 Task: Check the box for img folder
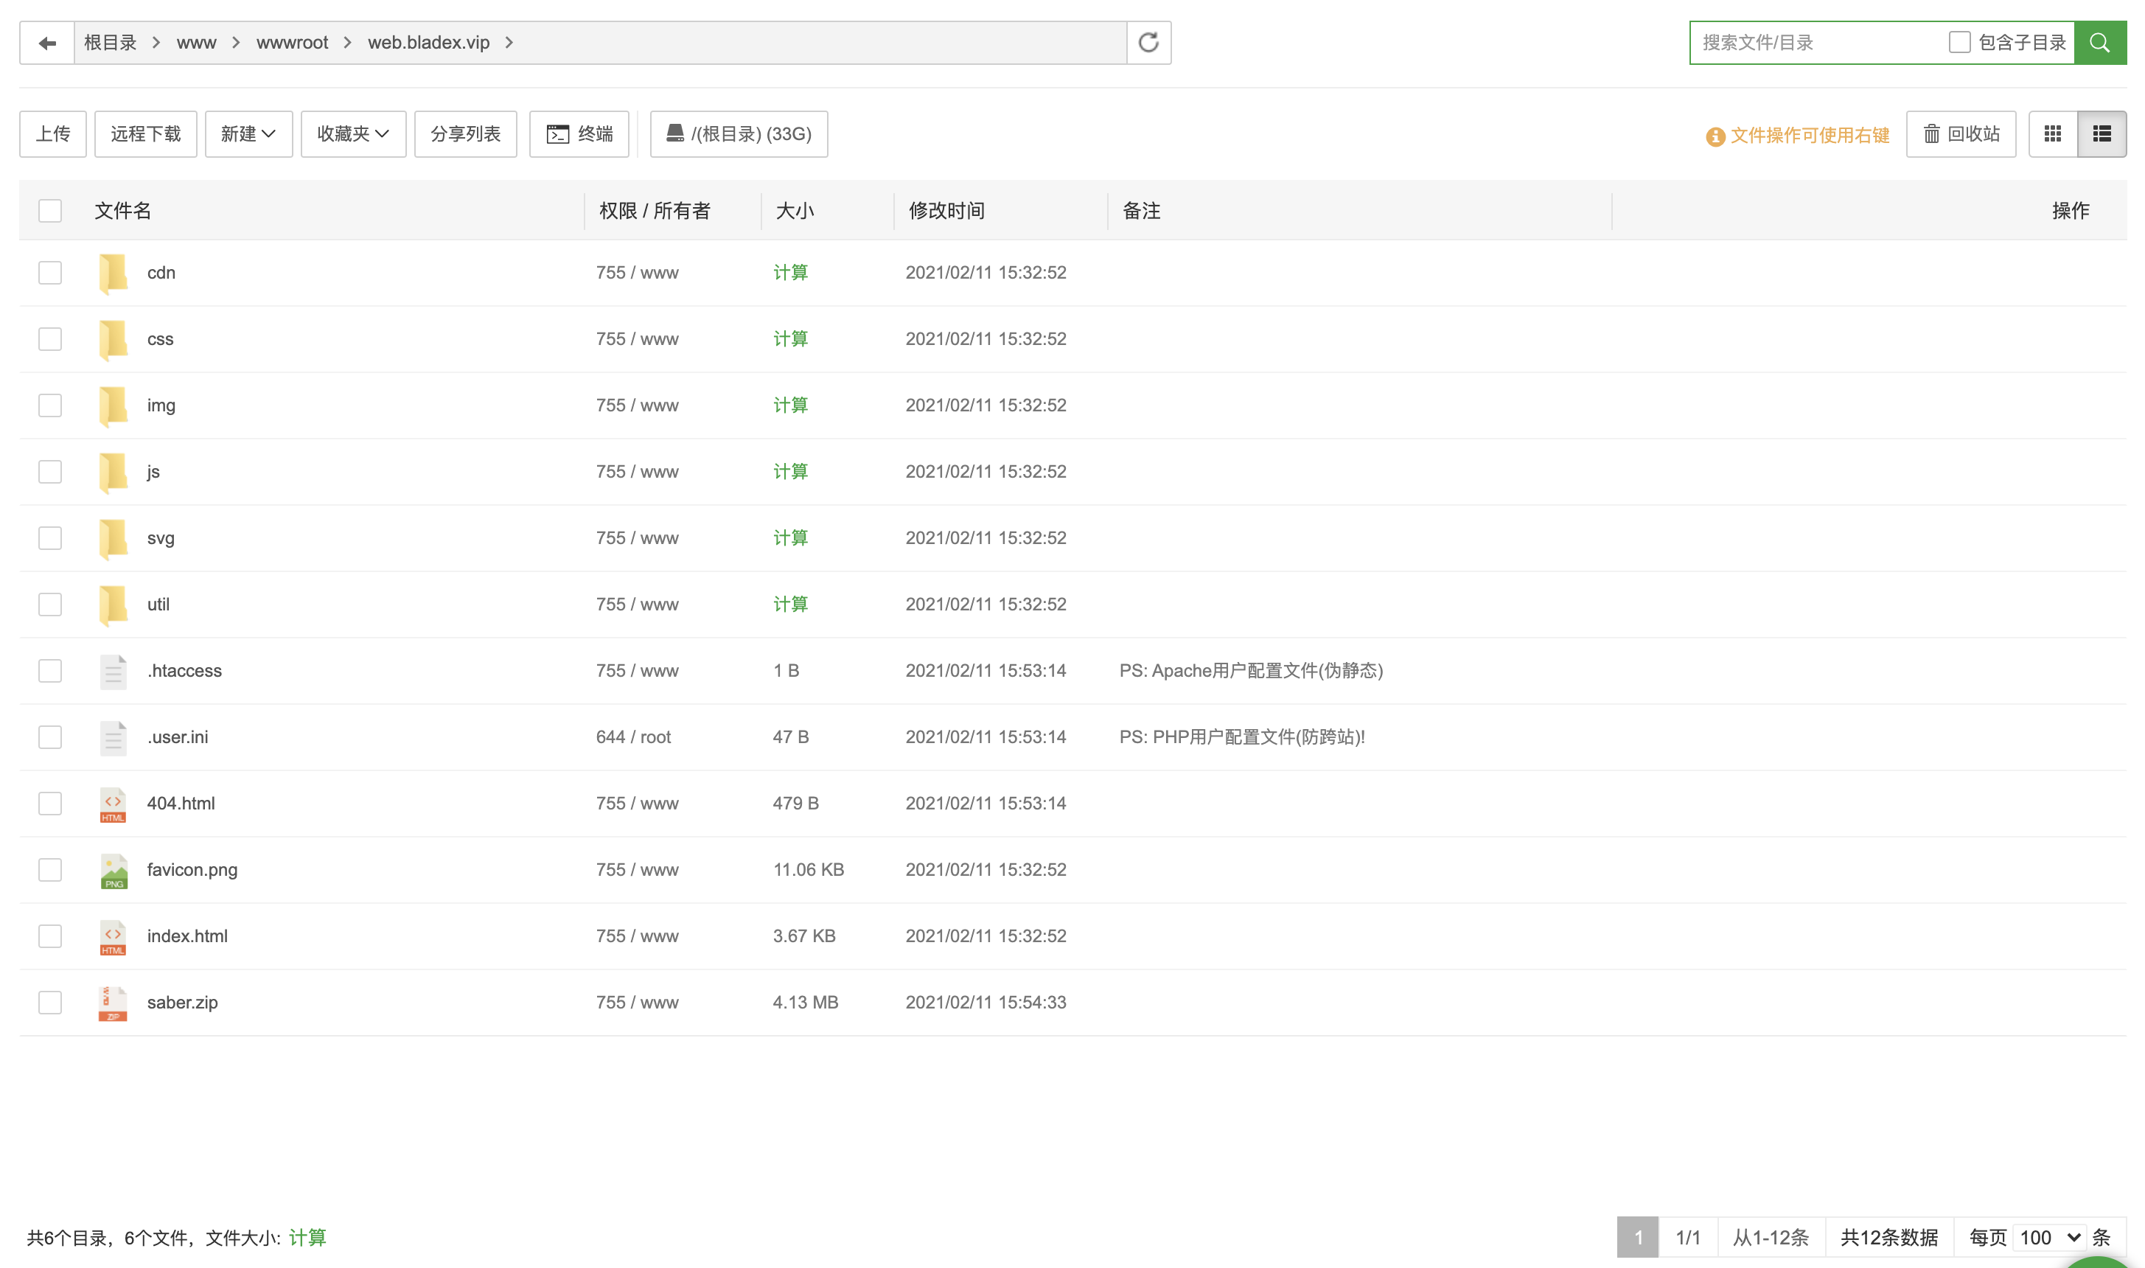[x=50, y=405]
